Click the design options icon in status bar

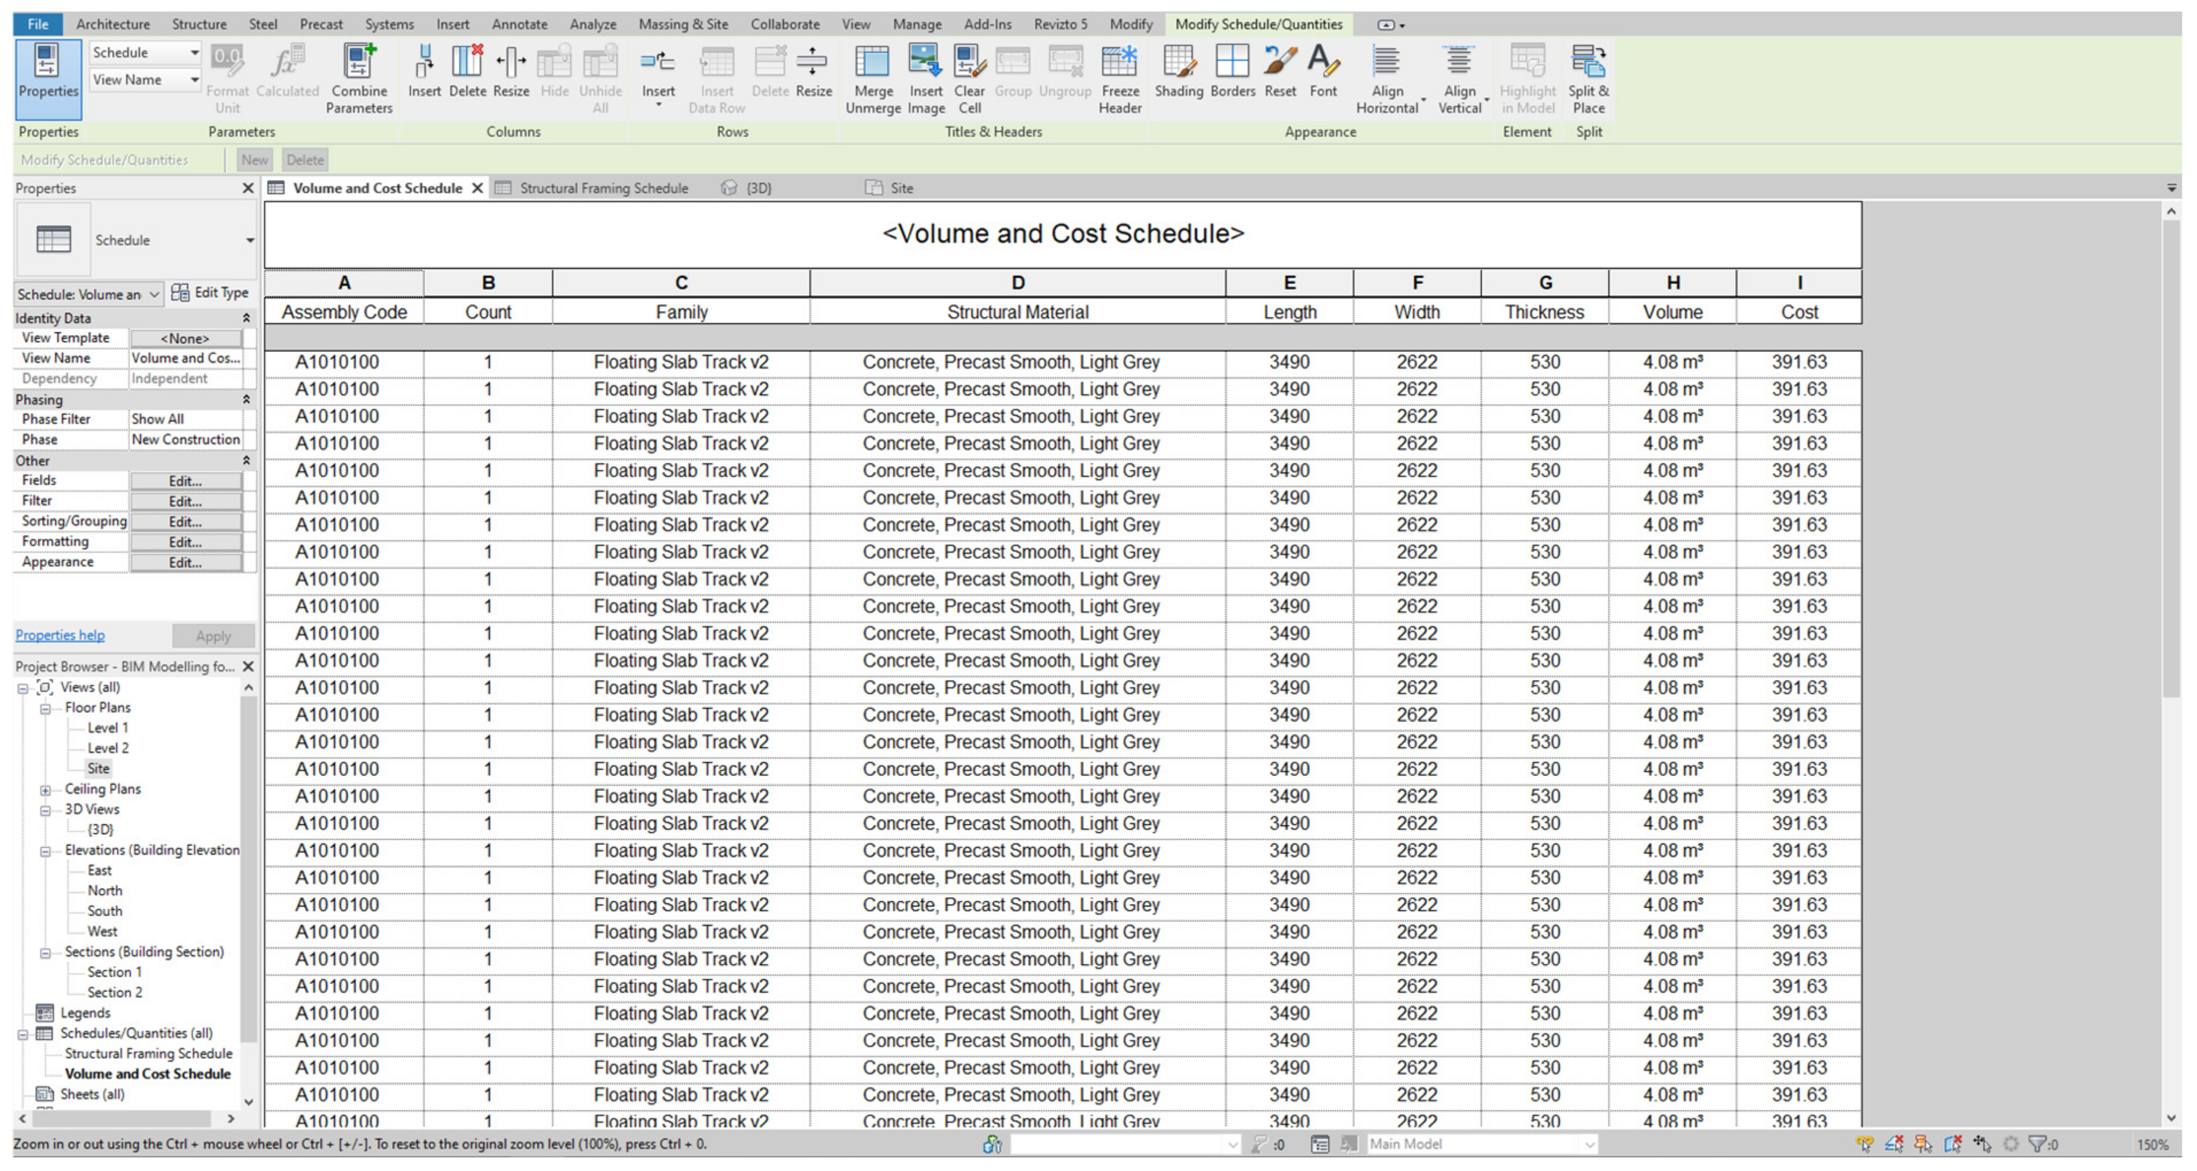click(1319, 1143)
